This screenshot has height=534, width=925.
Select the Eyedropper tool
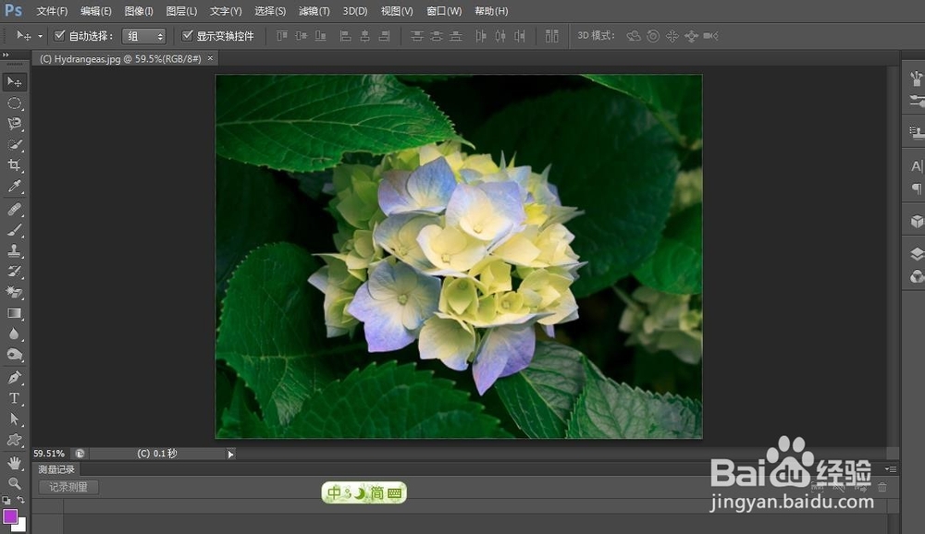14,187
